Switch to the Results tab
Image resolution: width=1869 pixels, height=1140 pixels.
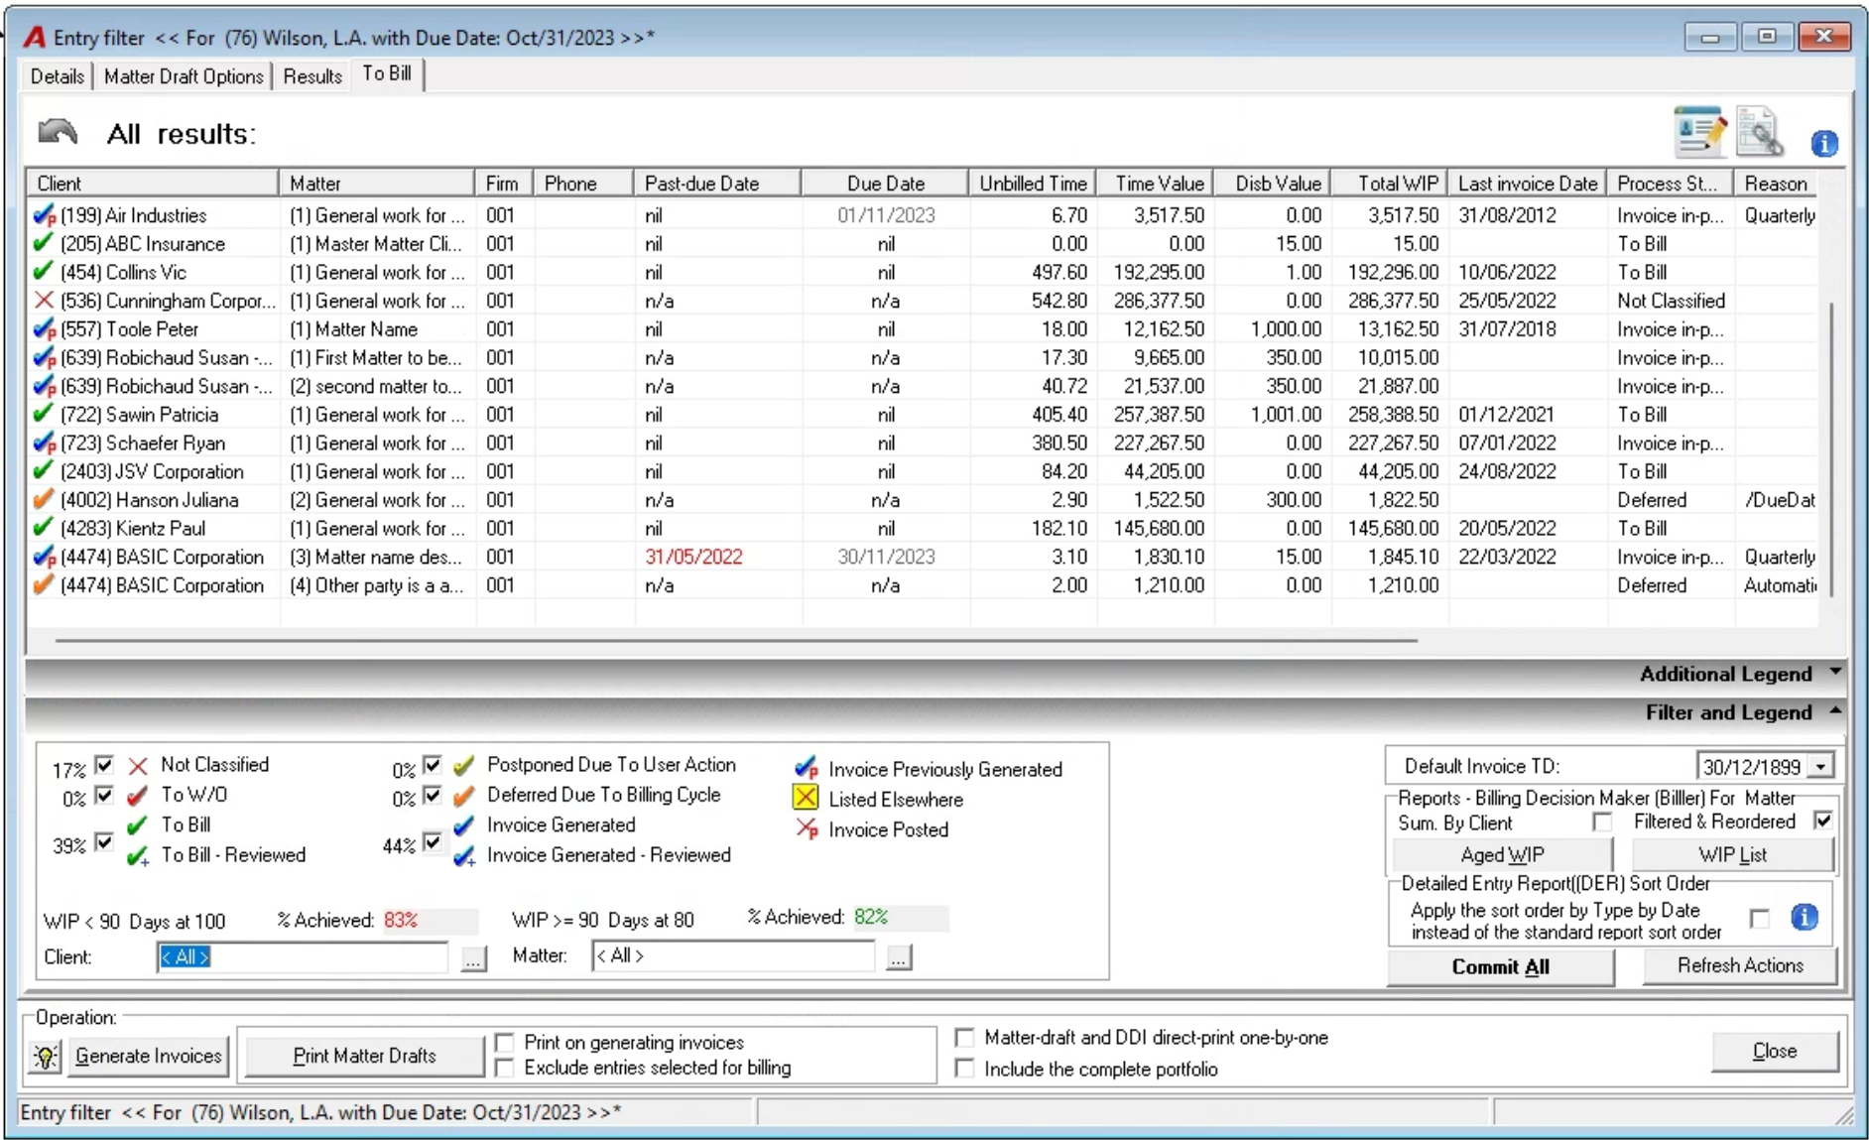[x=312, y=76]
